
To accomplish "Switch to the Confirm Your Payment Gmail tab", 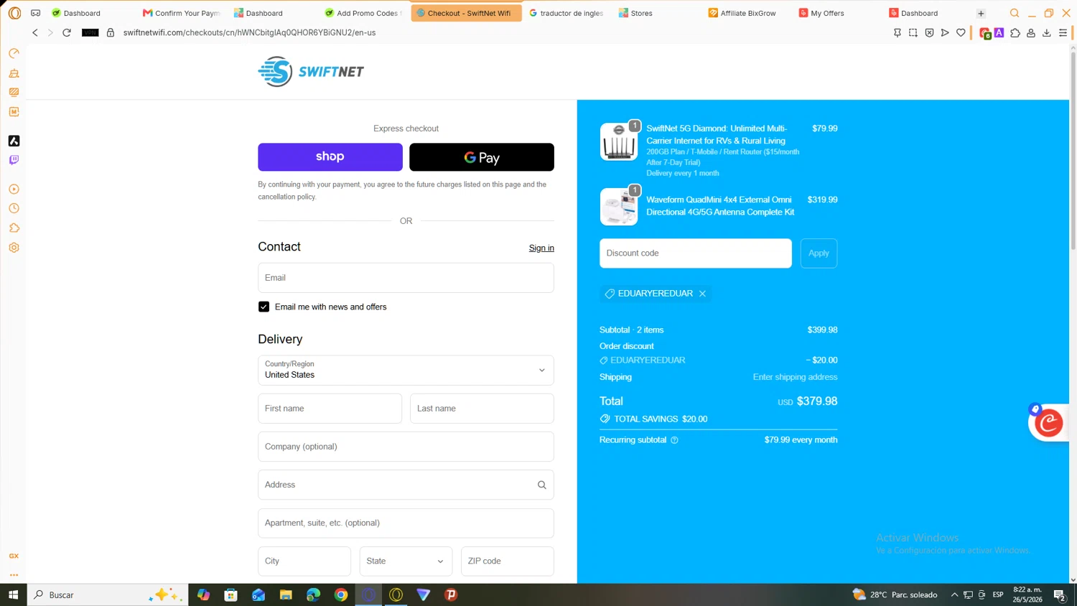I will (x=181, y=13).
